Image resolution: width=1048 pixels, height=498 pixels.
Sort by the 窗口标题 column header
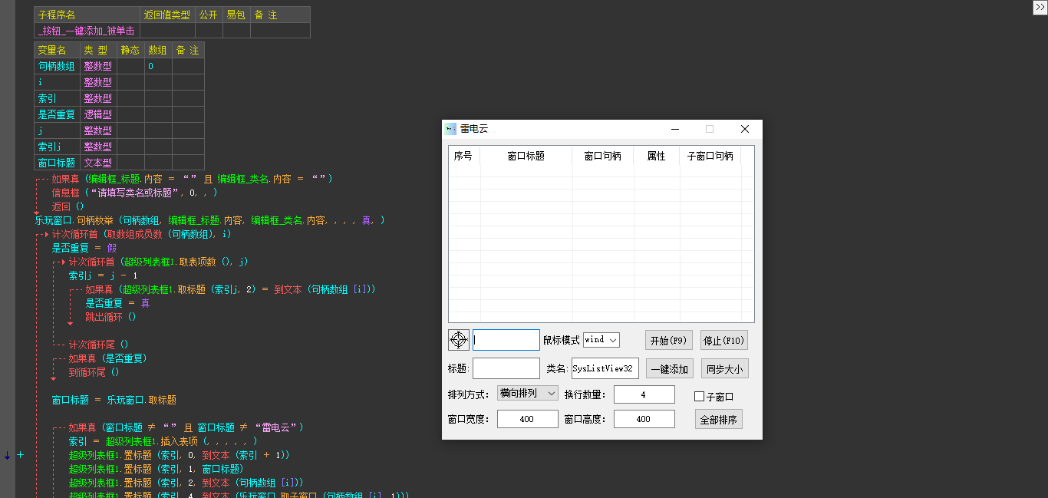point(526,156)
